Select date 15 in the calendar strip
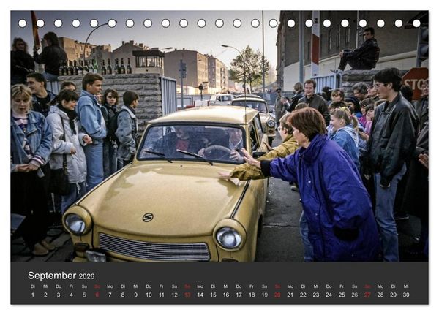 (x=213, y=295)
